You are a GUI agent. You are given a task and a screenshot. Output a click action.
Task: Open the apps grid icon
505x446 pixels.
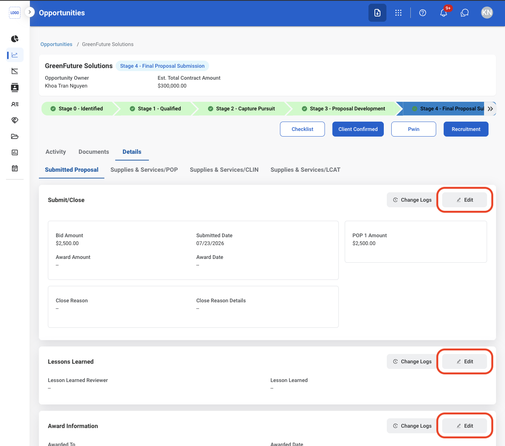click(398, 13)
